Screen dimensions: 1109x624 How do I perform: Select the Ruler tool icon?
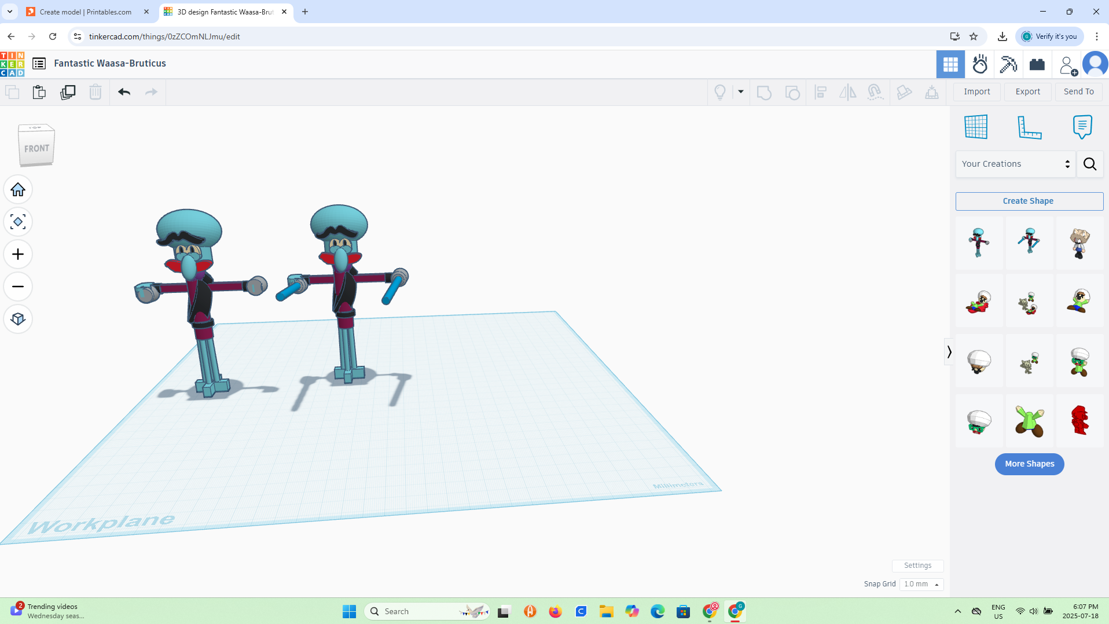point(1030,127)
